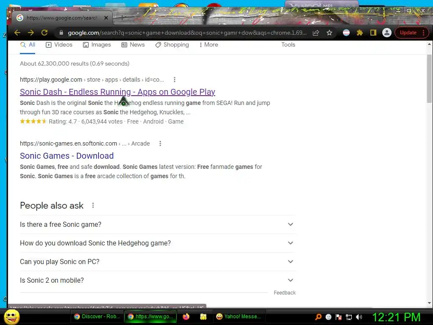This screenshot has width=433, height=325.
Task: Click the magnifier icon in system tray
Action: (318, 317)
